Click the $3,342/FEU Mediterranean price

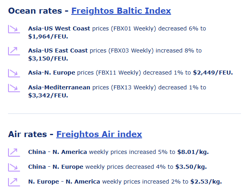coord(48,95)
